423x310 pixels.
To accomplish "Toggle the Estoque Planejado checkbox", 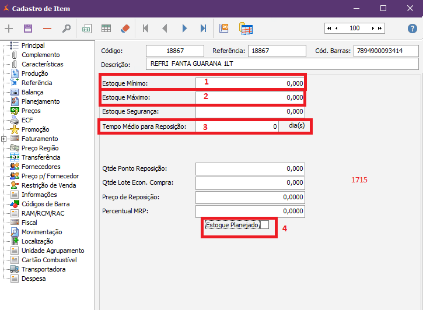I will click(x=265, y=224).
